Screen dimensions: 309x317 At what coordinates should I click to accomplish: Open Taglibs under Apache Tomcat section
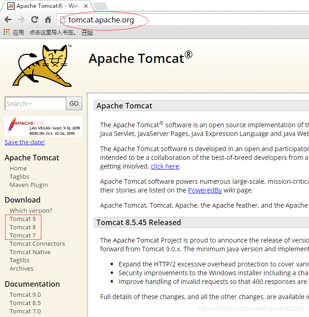click(19, 177)
